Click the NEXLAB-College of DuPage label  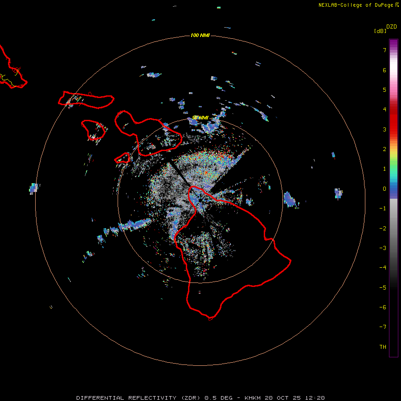point(359,5)
